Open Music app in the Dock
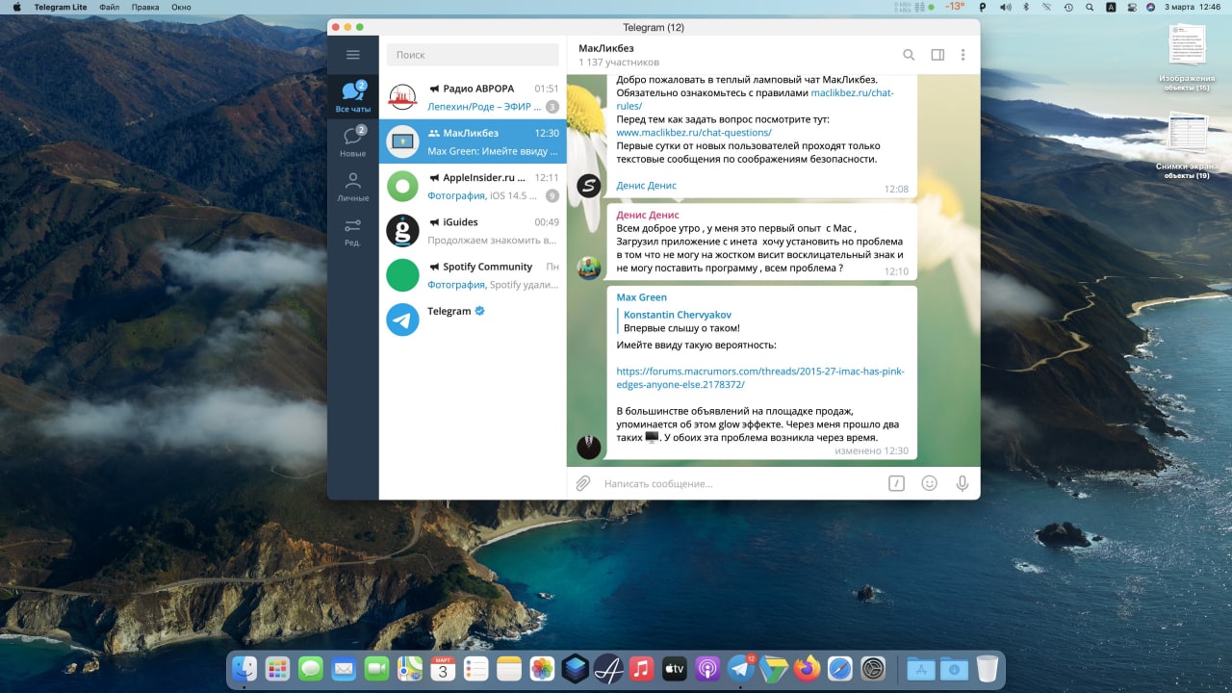This screenshot has height=693, width=1232. pos(642,669)
